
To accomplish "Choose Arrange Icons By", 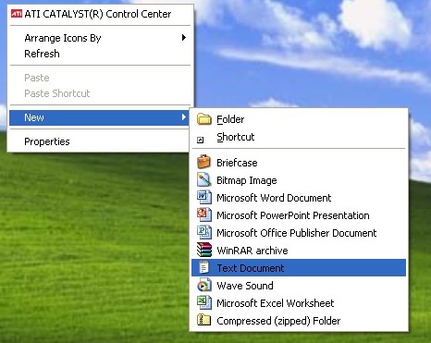I will pos(100,38).
